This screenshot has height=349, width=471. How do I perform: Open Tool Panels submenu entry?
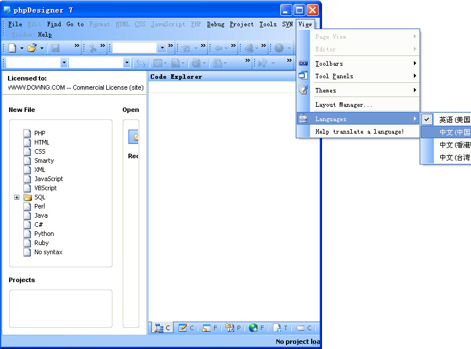point(359,76)
